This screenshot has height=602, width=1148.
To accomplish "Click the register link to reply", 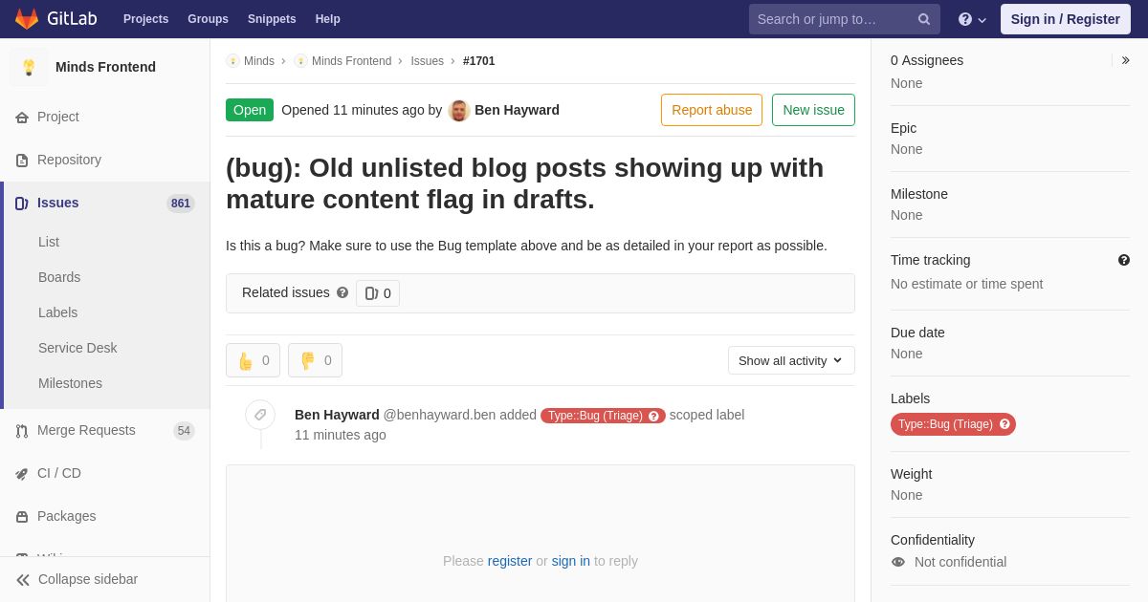I will [510, 561].
